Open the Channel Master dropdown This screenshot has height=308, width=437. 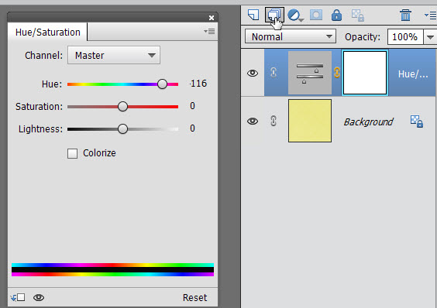[x=114, y=55]
